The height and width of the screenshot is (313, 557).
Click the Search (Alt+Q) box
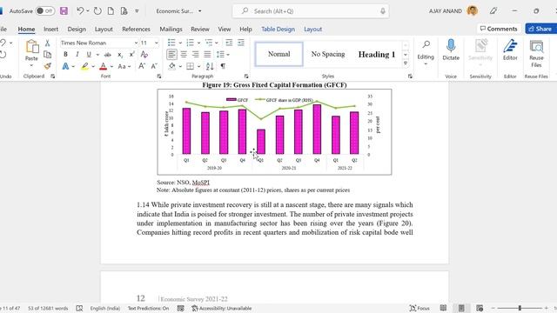(311, 11)
